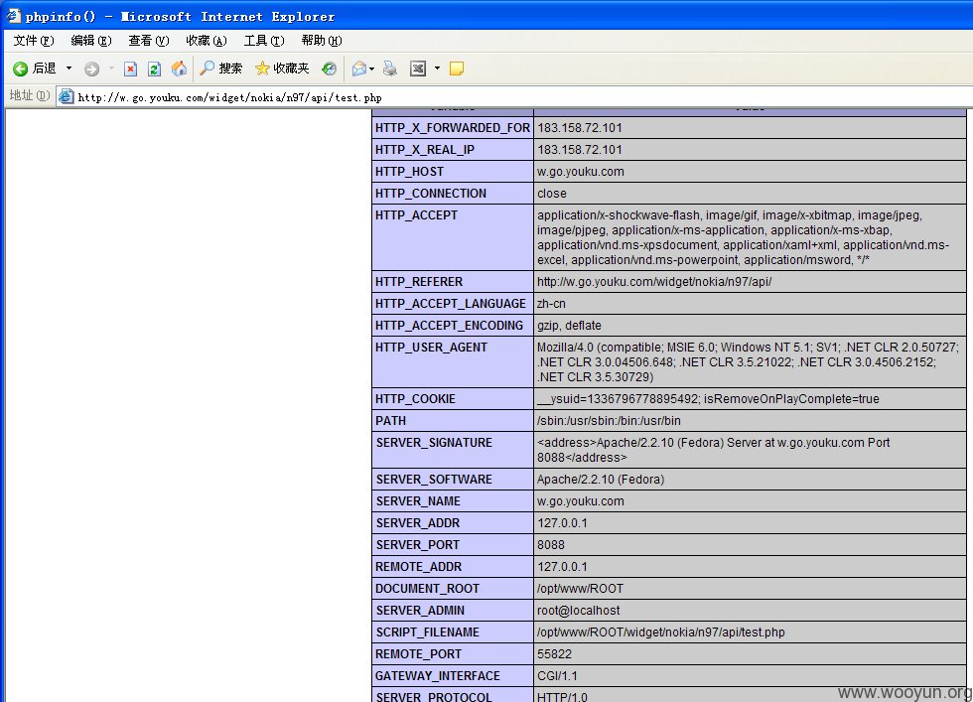
Task: Click GATEWAY_INTERFACE value CGI/1.1
Action: [x=557, y=676]
